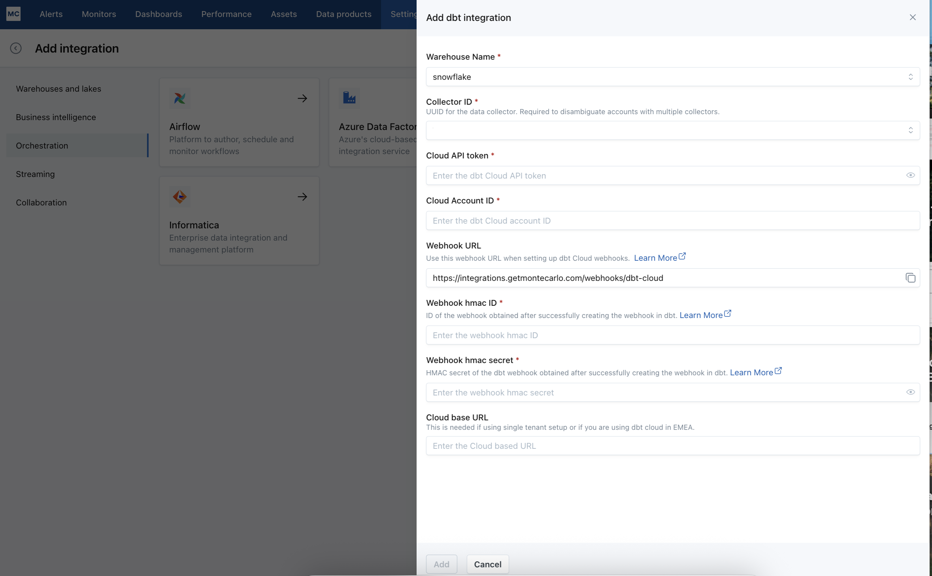
Task: Open Learn More link for Webhook URL
Action: (x=659, y=258)
